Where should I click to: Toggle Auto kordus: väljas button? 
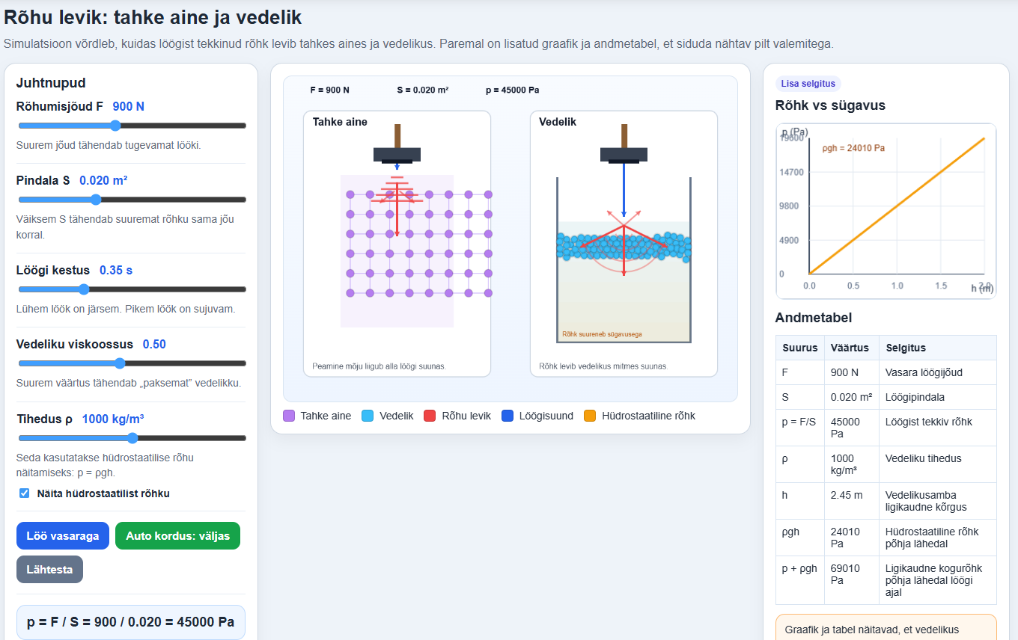point(177,536)
